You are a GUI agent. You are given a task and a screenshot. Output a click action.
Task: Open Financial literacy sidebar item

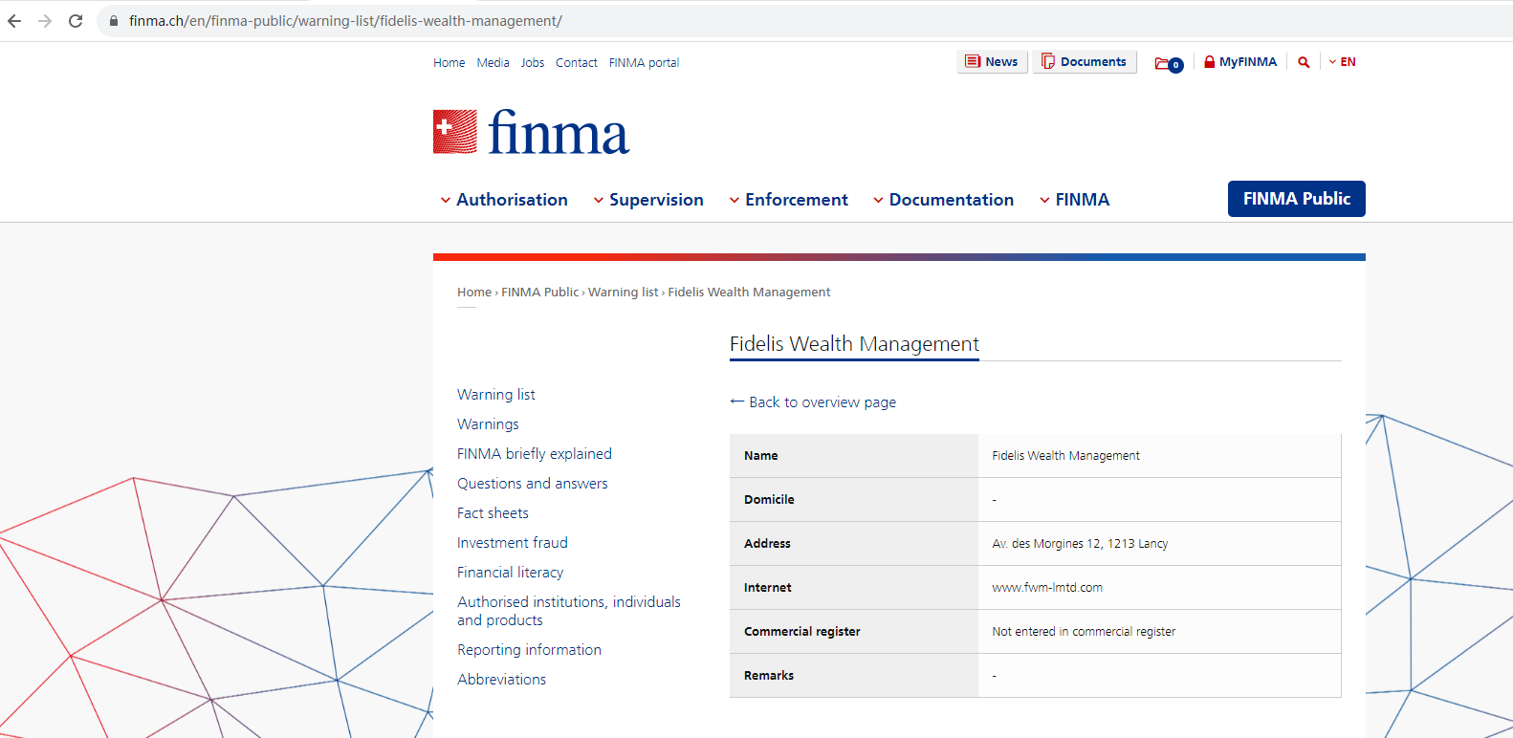tap(511, 573)
